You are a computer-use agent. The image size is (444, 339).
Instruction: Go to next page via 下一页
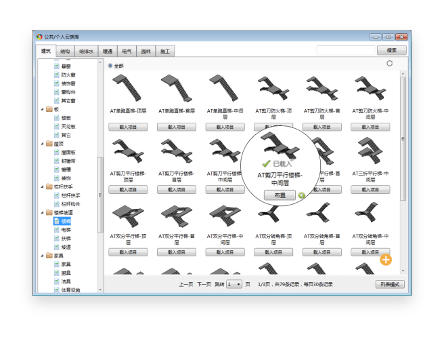tap(204, 284)
